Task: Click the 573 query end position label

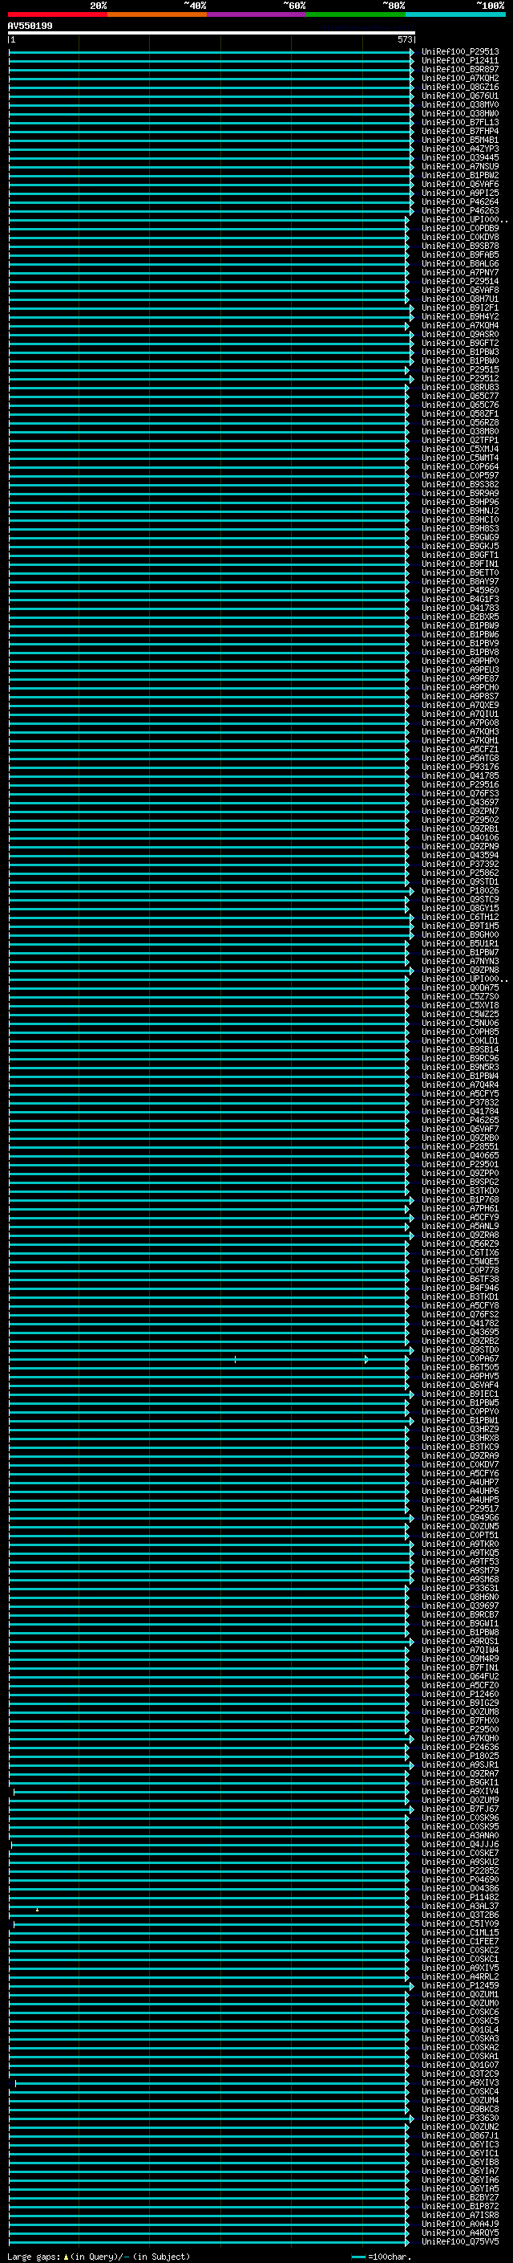Action: (x=404, y=39)
